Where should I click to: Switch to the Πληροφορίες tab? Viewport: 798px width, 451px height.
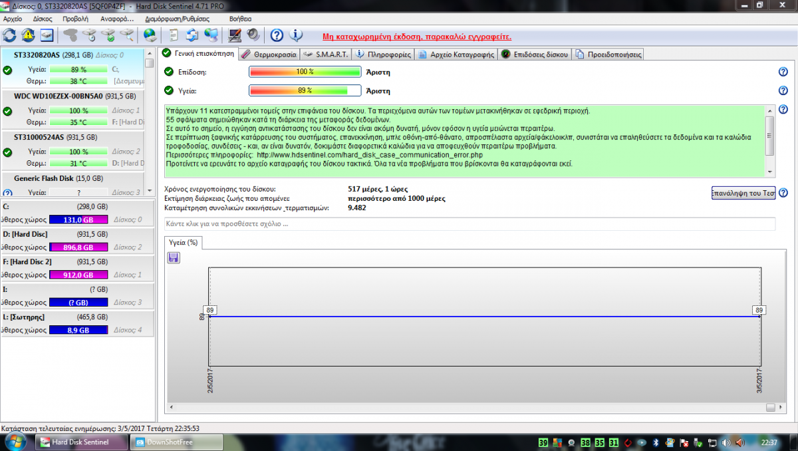pyautogui.click(x=384, y=55)
